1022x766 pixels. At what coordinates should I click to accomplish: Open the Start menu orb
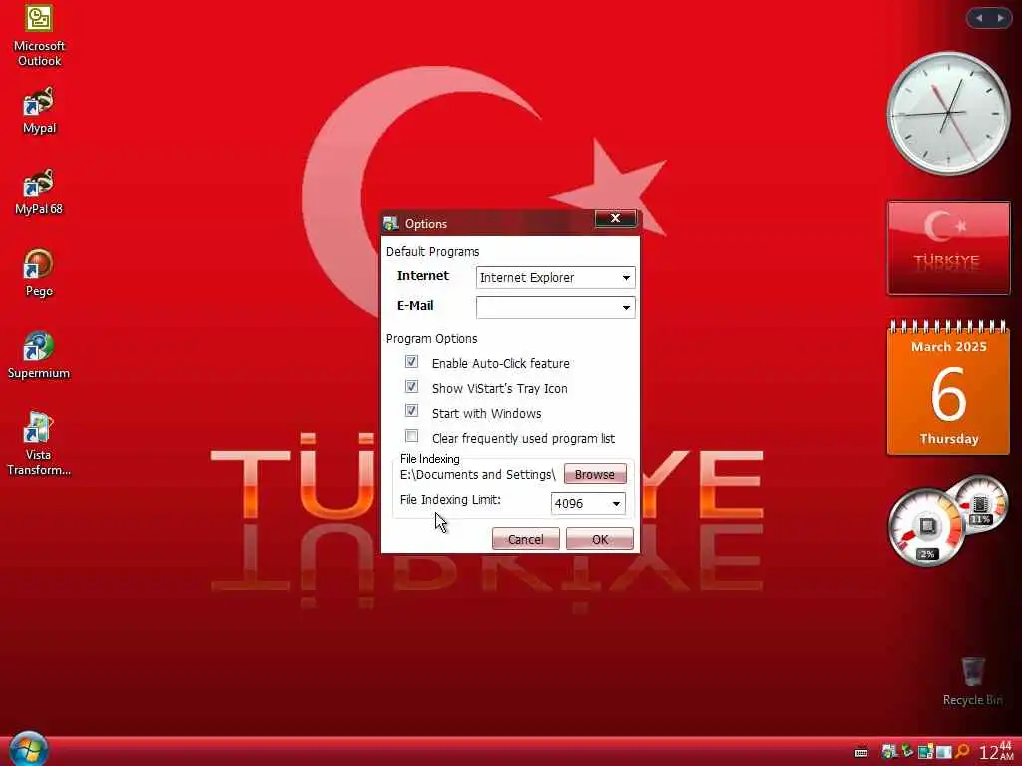(x=28, y=749)
